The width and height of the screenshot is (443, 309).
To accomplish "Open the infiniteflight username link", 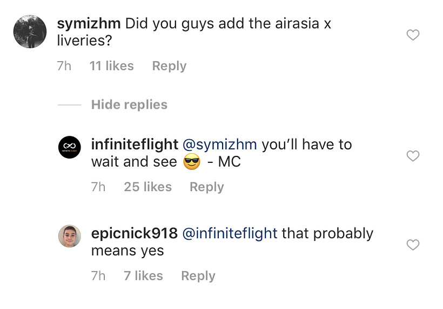I will click(x=135, y=144).
